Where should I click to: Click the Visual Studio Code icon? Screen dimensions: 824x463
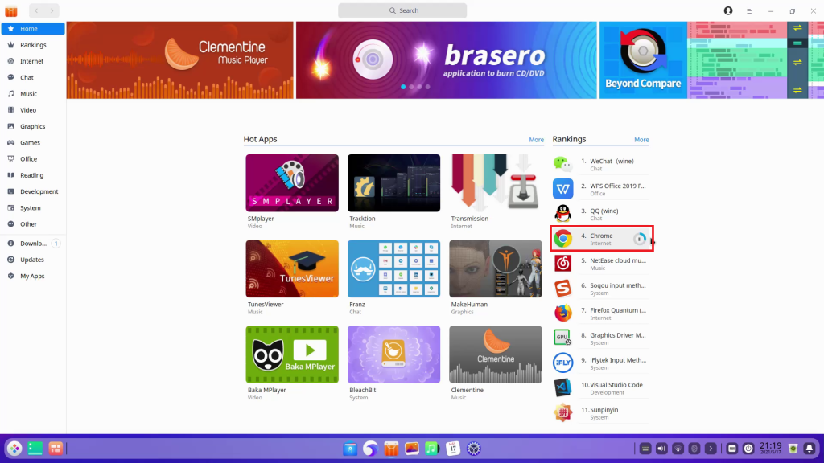click(x=562, y=388)
